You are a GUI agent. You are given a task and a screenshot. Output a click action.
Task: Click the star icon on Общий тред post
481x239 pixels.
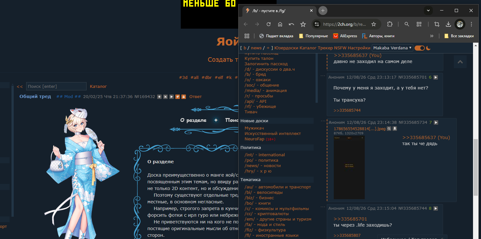(159, 97)
